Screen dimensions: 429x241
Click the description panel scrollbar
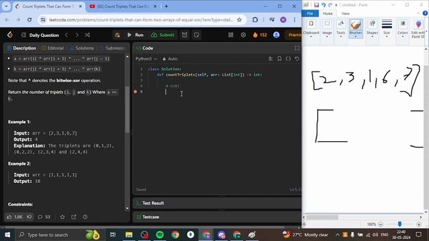[x=127, y=109]
